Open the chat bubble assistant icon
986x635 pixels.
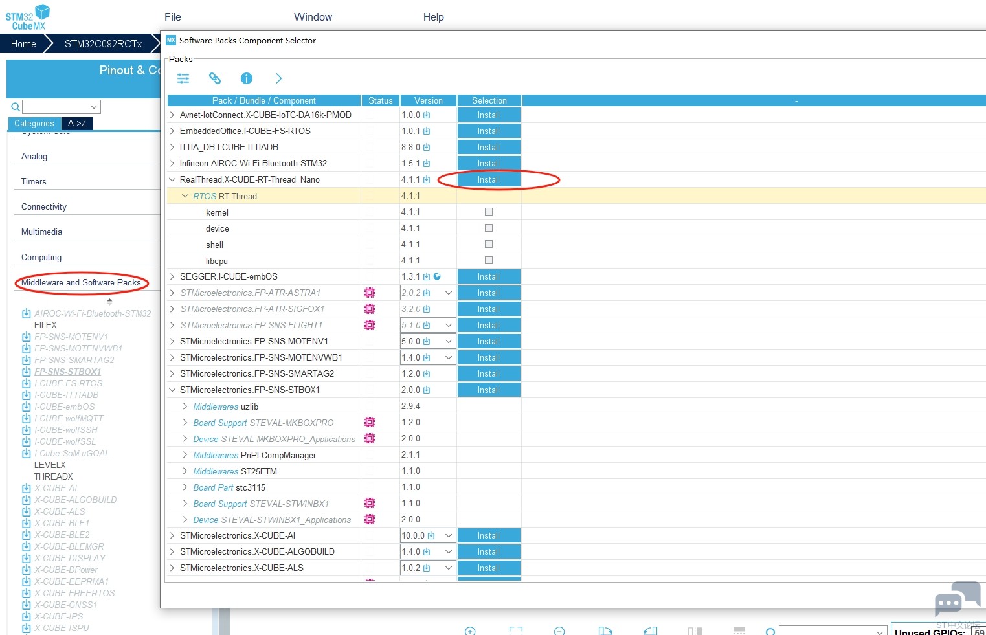coord(958,599)
